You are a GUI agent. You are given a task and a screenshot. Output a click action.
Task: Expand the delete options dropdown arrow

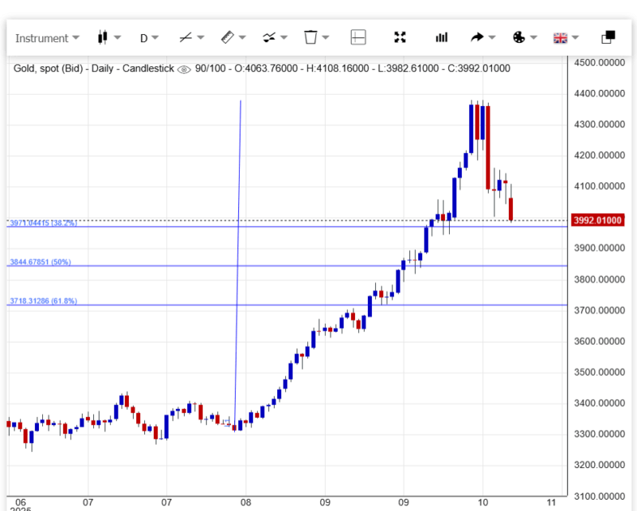coord(326,37)
